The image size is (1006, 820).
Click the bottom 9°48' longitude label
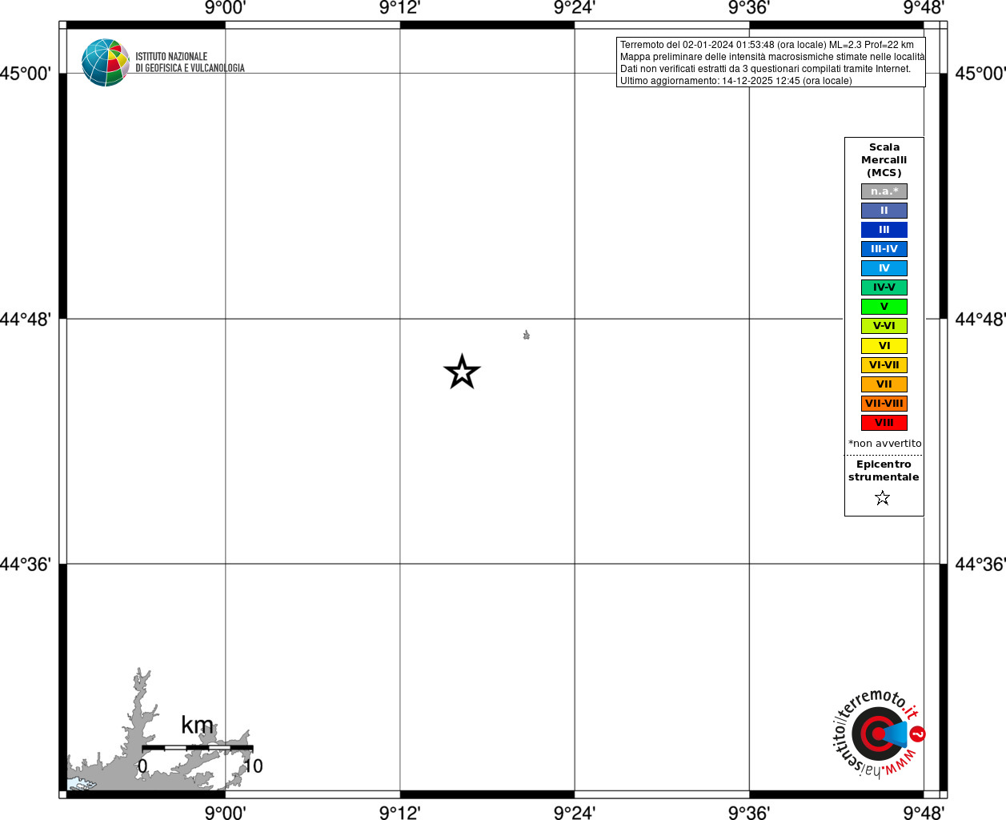tap(924, 813)
